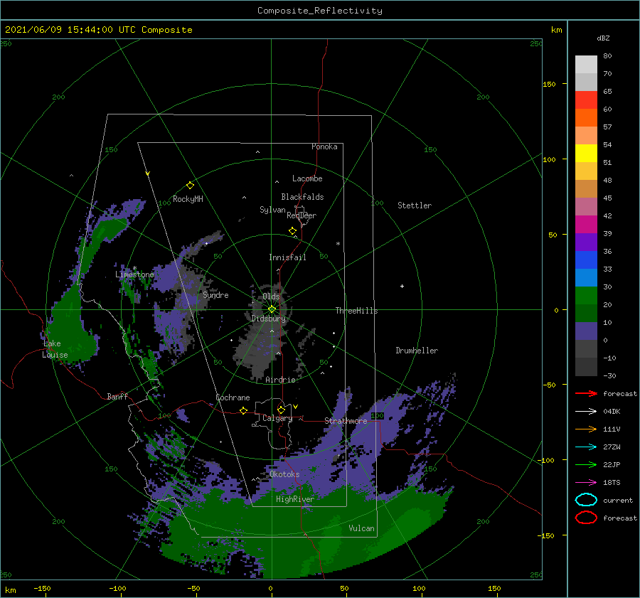Click the Ponoka label on map
Viewport: 640px width, 598px height.
point(324,146)
